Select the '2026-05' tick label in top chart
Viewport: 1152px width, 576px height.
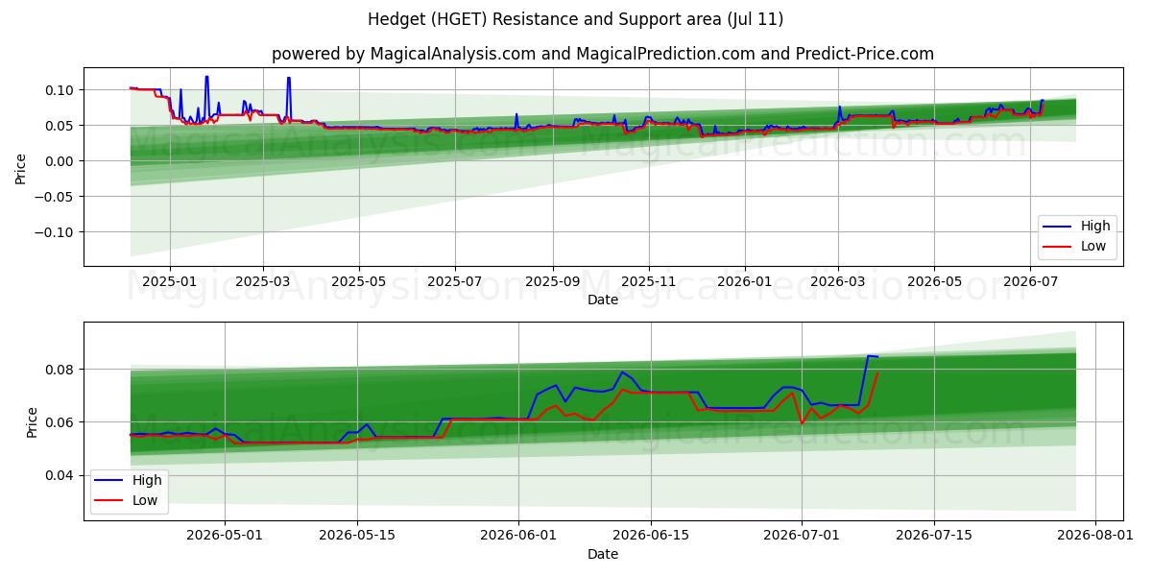[933, 281]
